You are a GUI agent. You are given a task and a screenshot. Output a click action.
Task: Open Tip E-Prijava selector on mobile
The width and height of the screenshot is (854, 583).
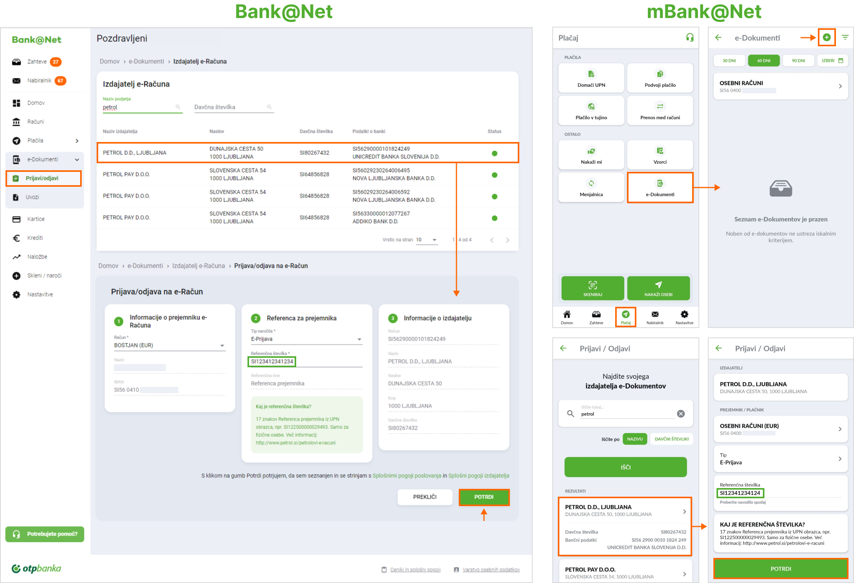point(781,459)
